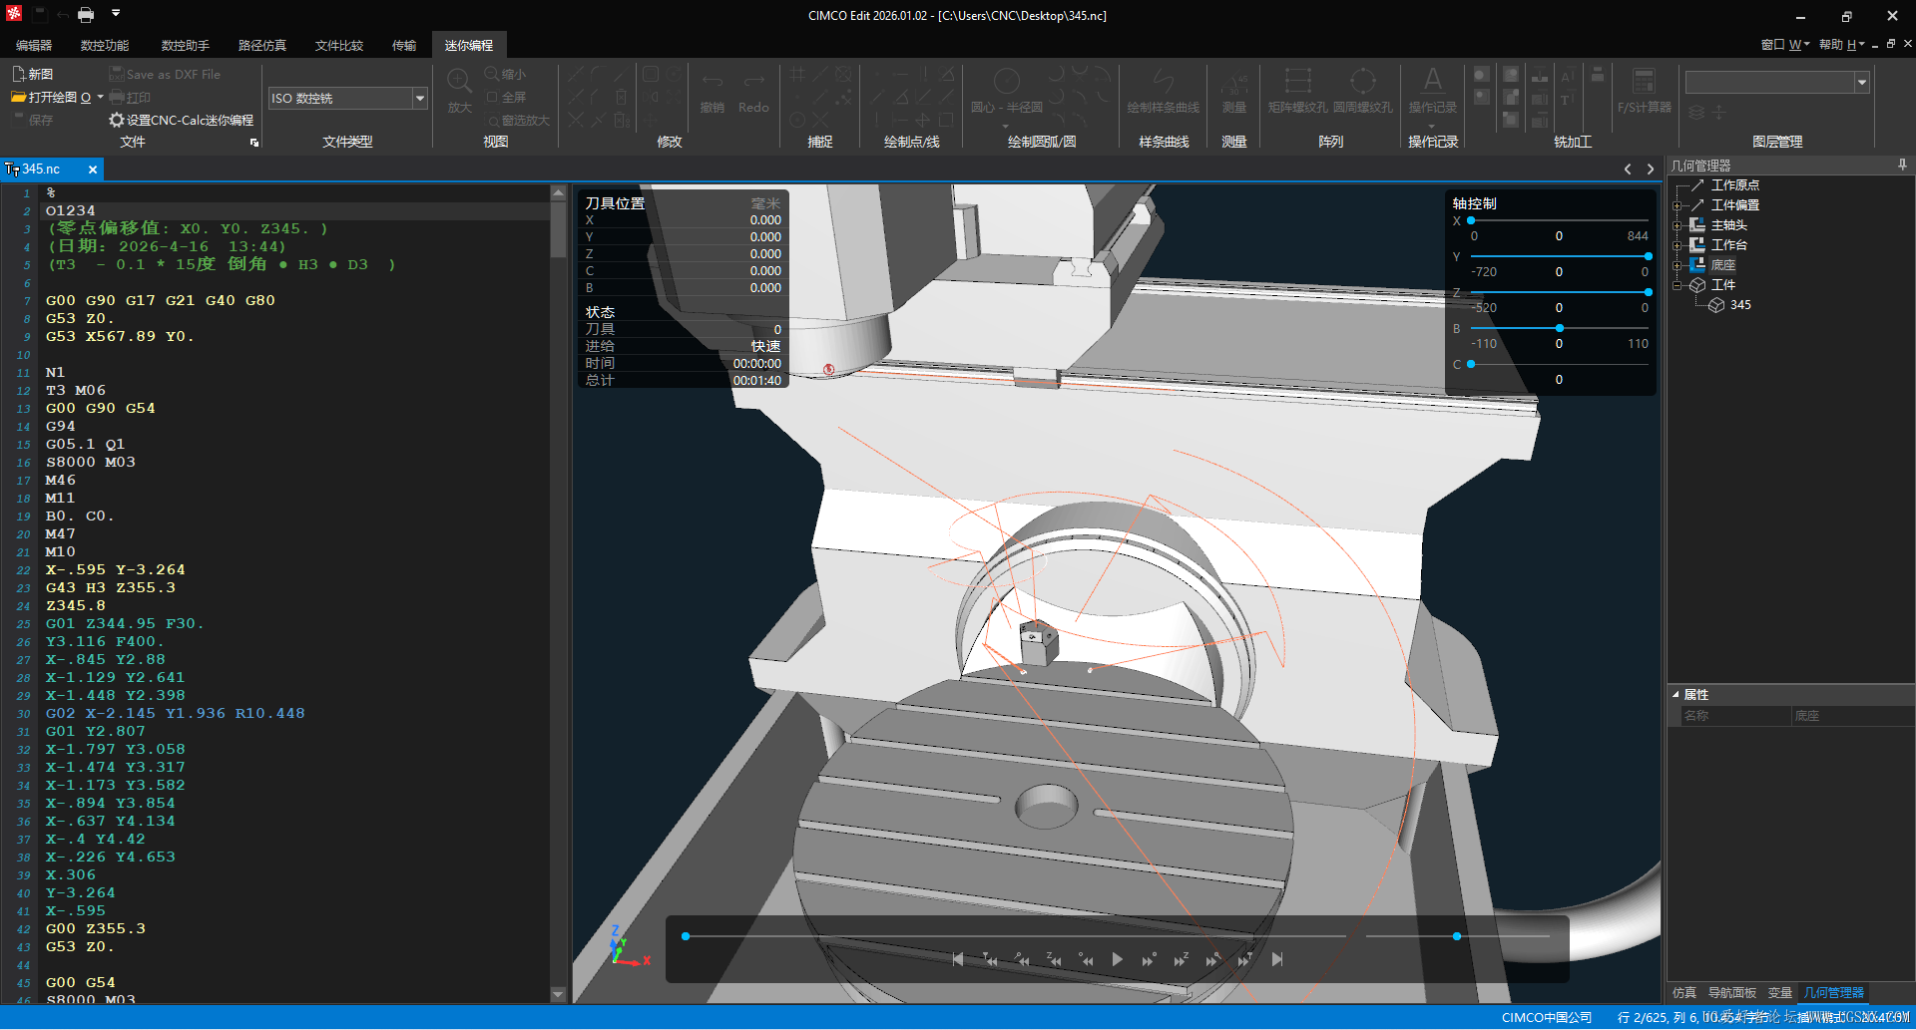
Task: Click the 放大 zoom in magnifier
Action: 459,82
